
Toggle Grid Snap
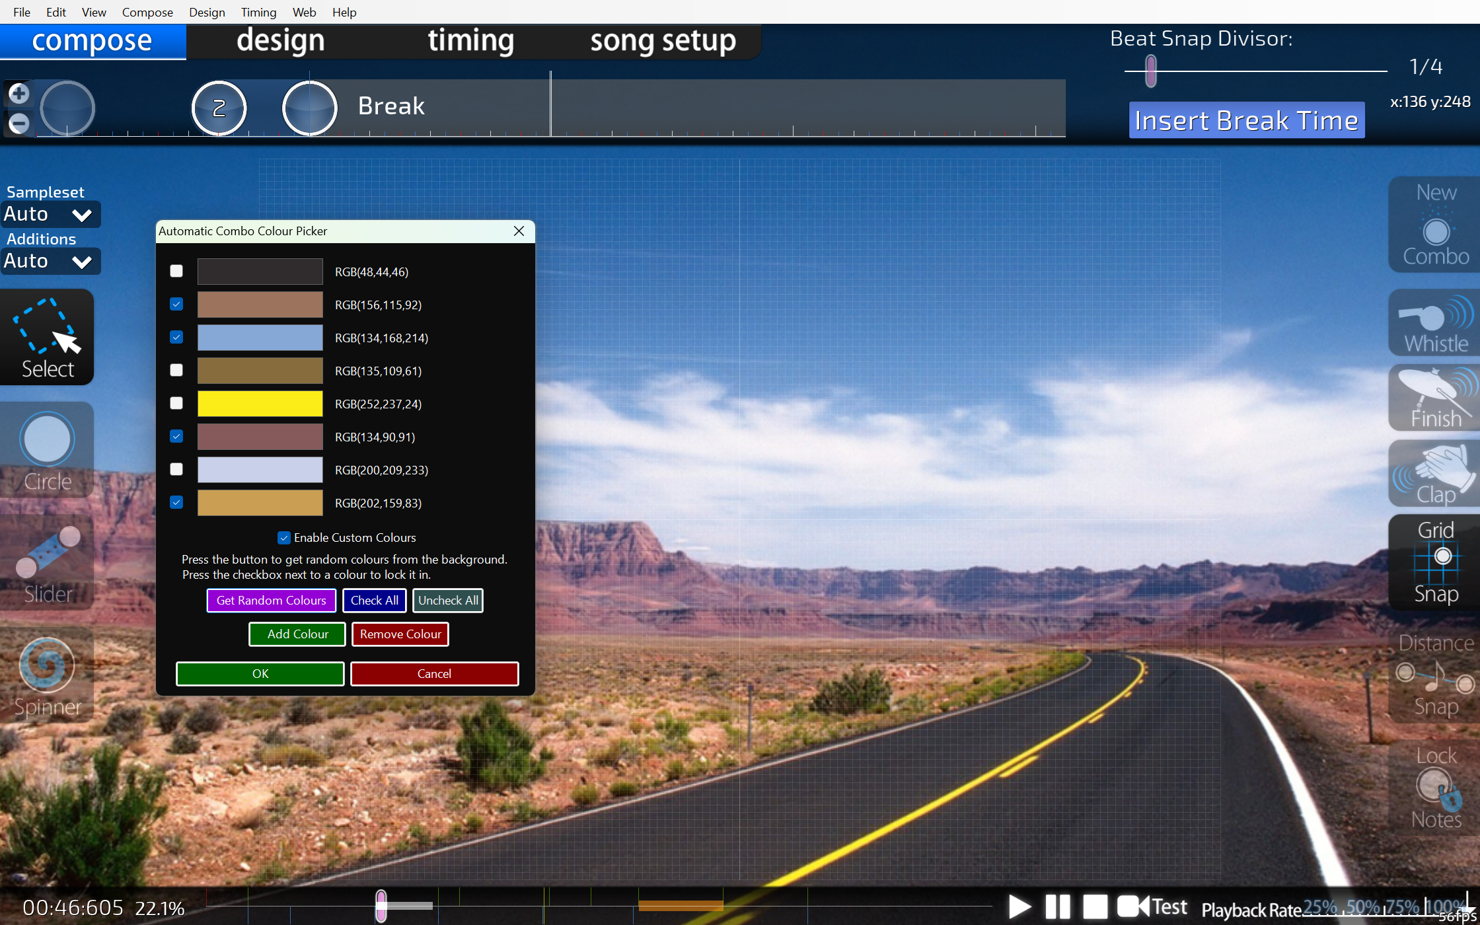[1435, 563]
